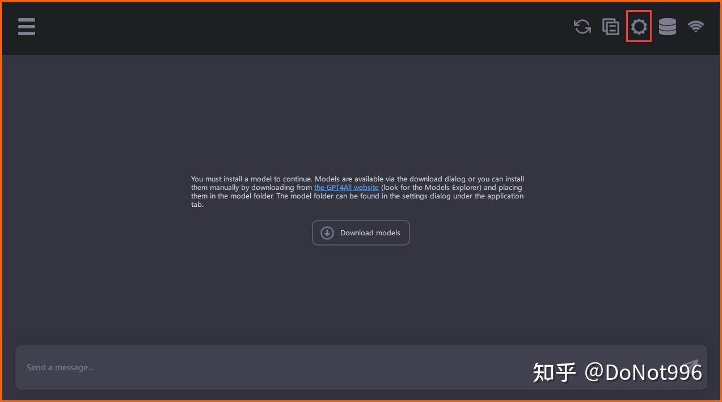Copy conversation using the duplicate pages icon
Screen dimensions: 722x402
(x=610, y=27)
